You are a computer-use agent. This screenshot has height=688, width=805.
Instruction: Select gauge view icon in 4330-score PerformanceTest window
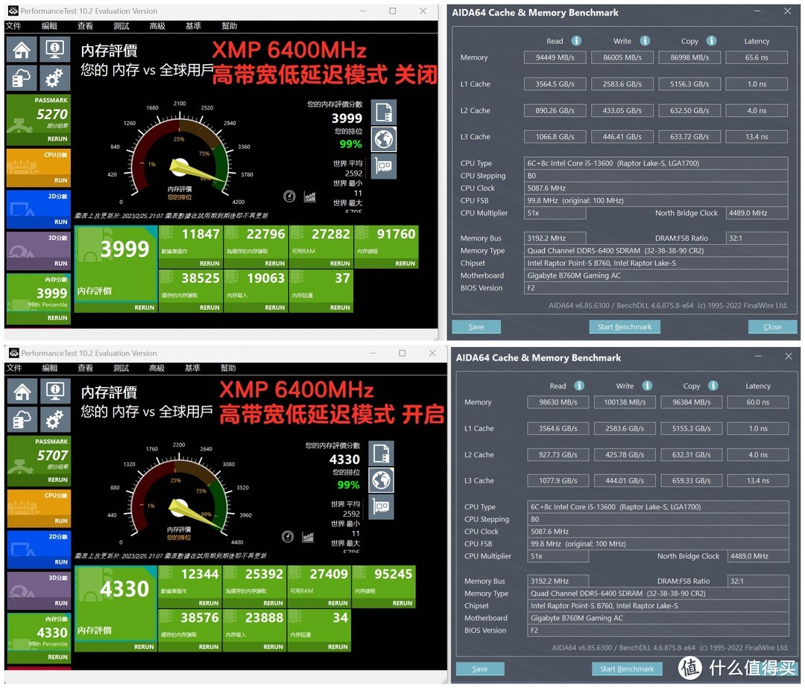(288, 536)
